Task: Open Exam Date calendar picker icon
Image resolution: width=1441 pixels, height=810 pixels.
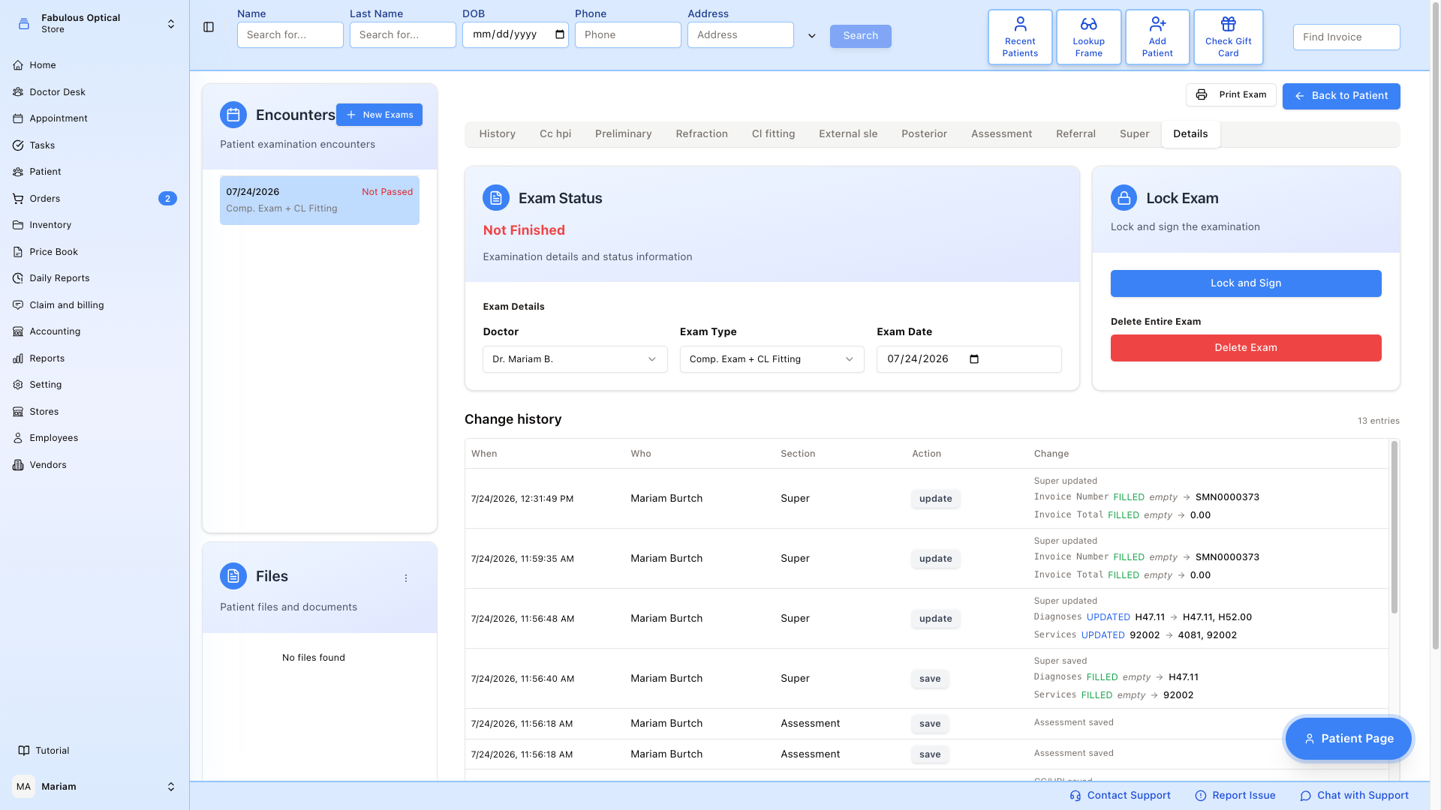Action: click(x=974, y=359)
